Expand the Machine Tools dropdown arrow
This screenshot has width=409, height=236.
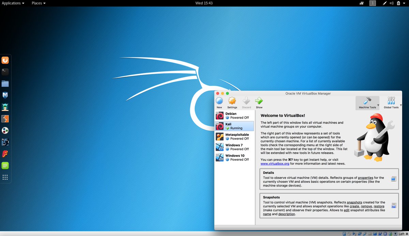[x=378, y=105]
